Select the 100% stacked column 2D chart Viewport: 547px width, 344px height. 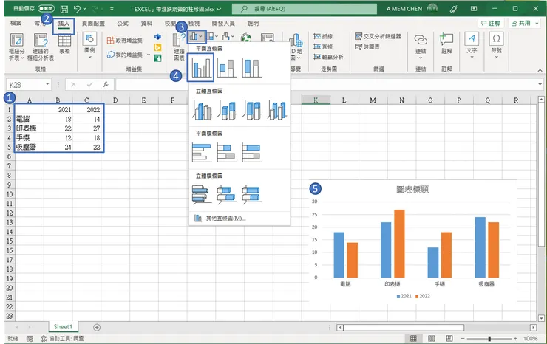coord(251,68)
